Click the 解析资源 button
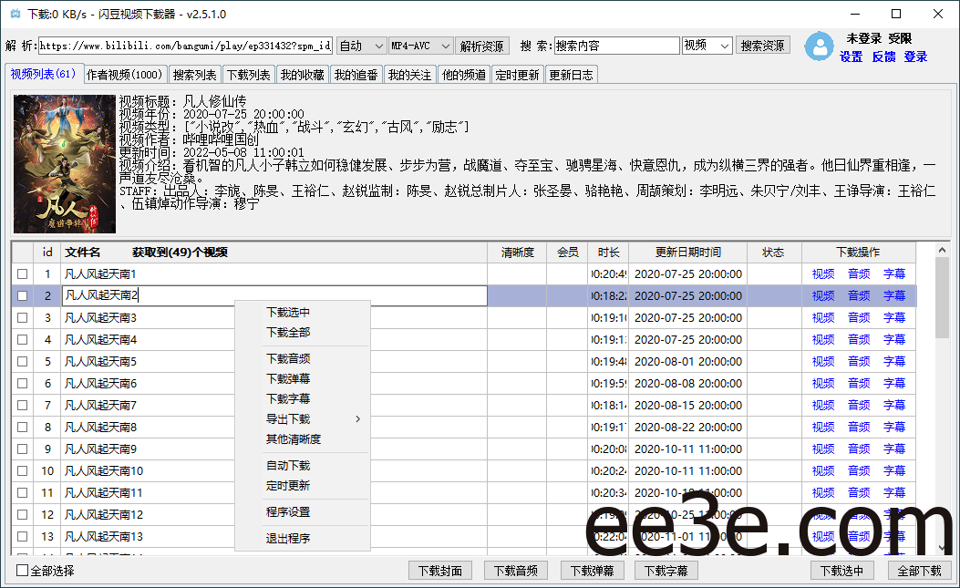960x588 pixels. [x=482, y=44]
